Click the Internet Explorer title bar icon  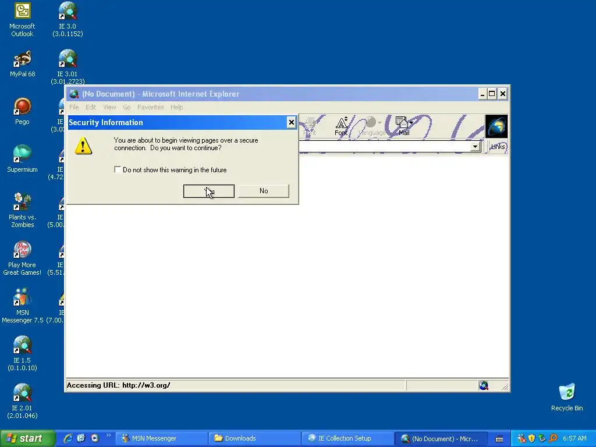click(74, 94)
